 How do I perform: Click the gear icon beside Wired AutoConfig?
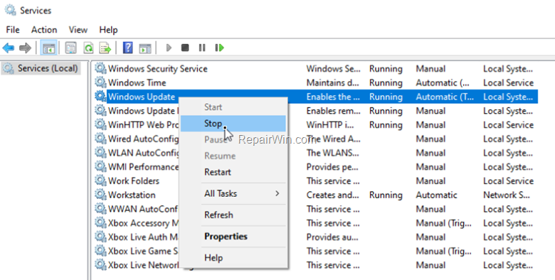(100, 139)
